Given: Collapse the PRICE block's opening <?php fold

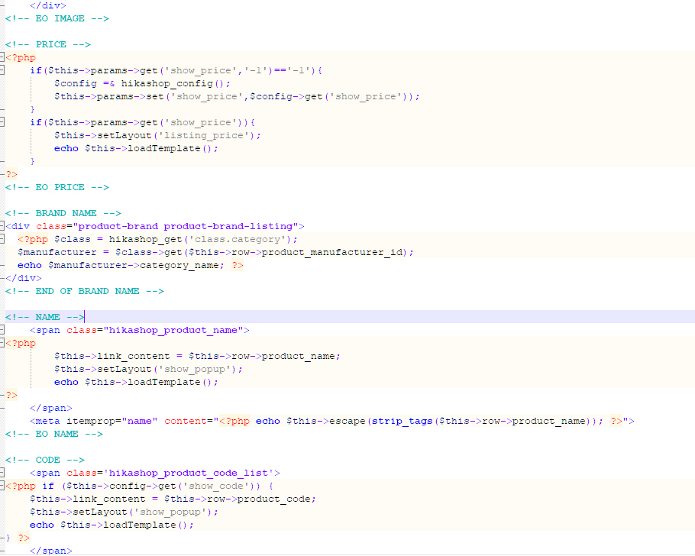Looking at the screenshot, I should [x=2, y=57].
